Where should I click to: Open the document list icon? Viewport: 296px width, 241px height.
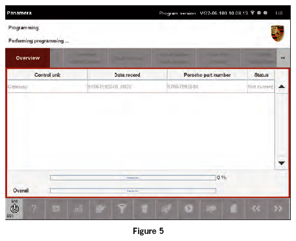click(233, 209)
